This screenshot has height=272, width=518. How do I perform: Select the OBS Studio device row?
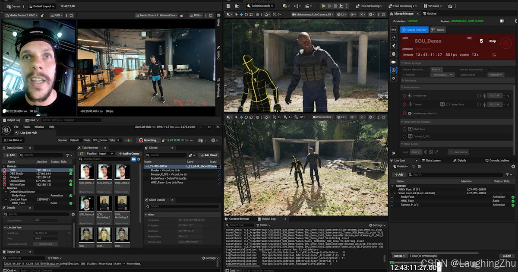[x=37, y=174]
